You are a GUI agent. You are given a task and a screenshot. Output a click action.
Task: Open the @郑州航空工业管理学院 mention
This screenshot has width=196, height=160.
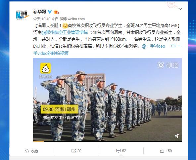(65, 32)
